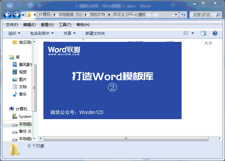225x161 pixels.
Task: Click the 暴风影视 library icon
Action: [x=15, y=64]
